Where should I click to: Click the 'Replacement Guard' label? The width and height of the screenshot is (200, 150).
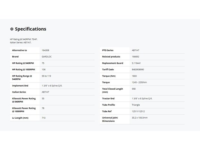tap(113, 63)
